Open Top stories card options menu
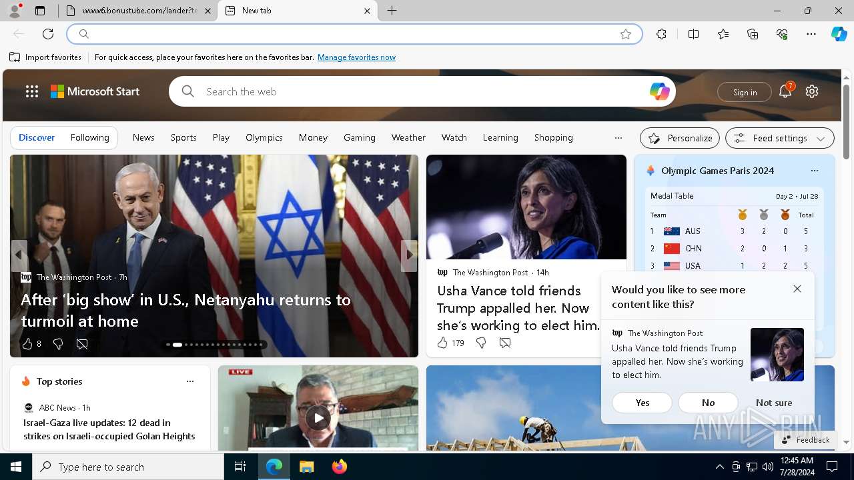The width and height of the screenshot is (854, 480). (190, 381)
